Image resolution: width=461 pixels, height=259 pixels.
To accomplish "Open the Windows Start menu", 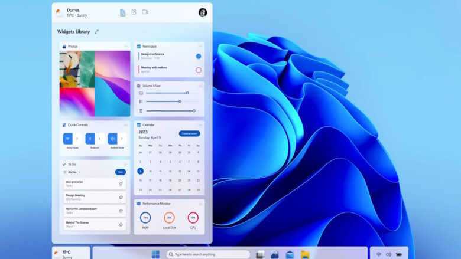I will 155,254.
